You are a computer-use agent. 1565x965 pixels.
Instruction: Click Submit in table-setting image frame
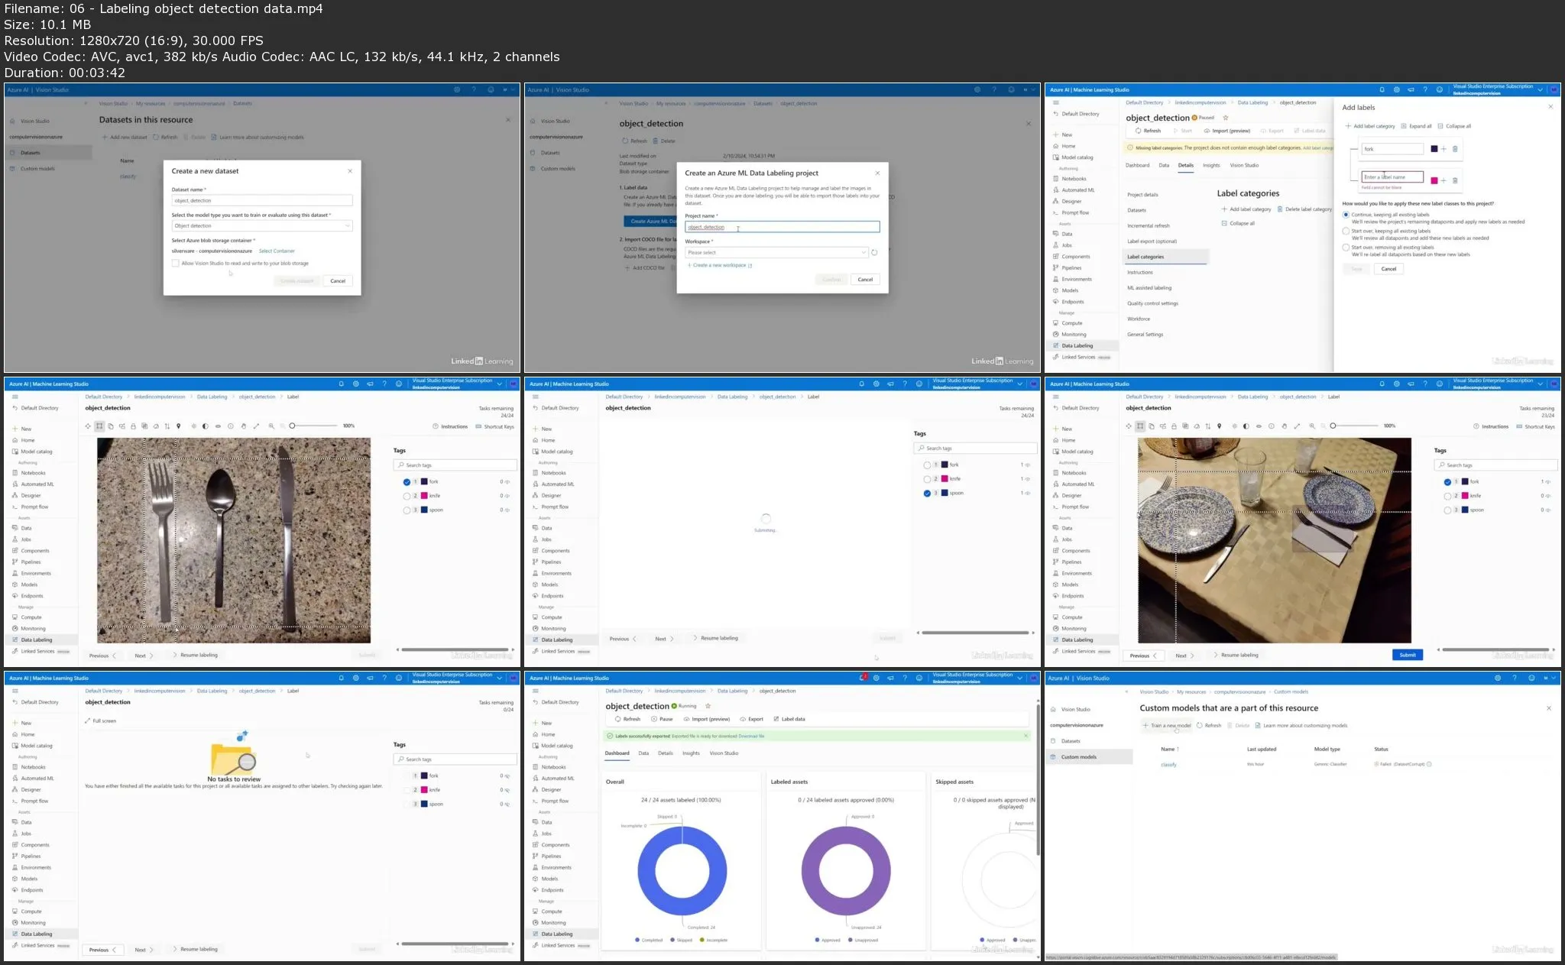point(1408,655)
